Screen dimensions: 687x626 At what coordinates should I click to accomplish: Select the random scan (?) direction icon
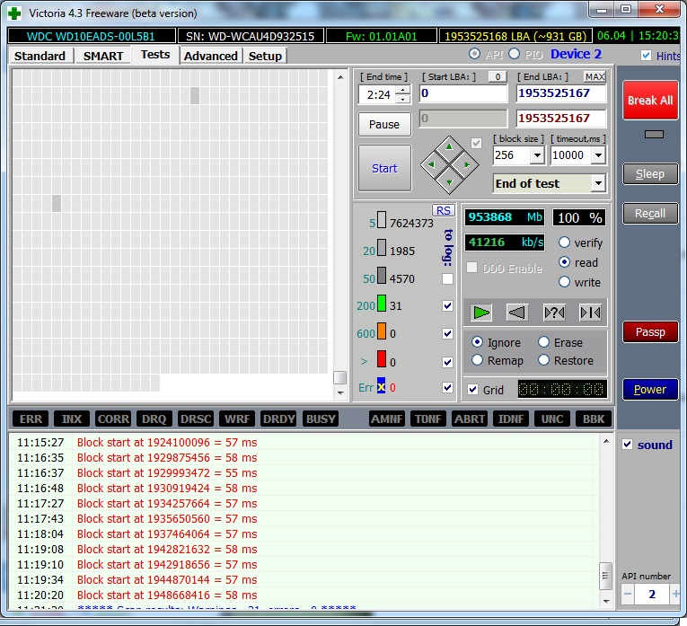(554, 313)
